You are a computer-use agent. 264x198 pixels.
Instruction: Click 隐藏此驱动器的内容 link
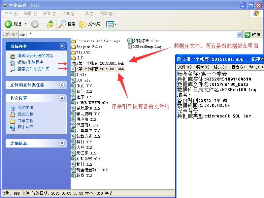[35, 56]
